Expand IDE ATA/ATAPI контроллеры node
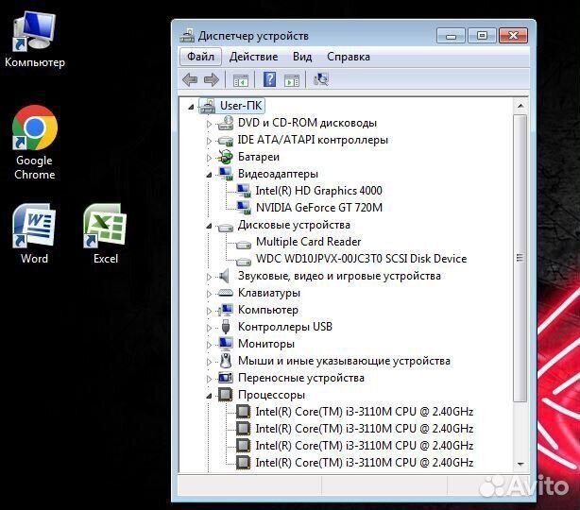Image resolution: width=580 pixels, height=510 pixels. 209,141
